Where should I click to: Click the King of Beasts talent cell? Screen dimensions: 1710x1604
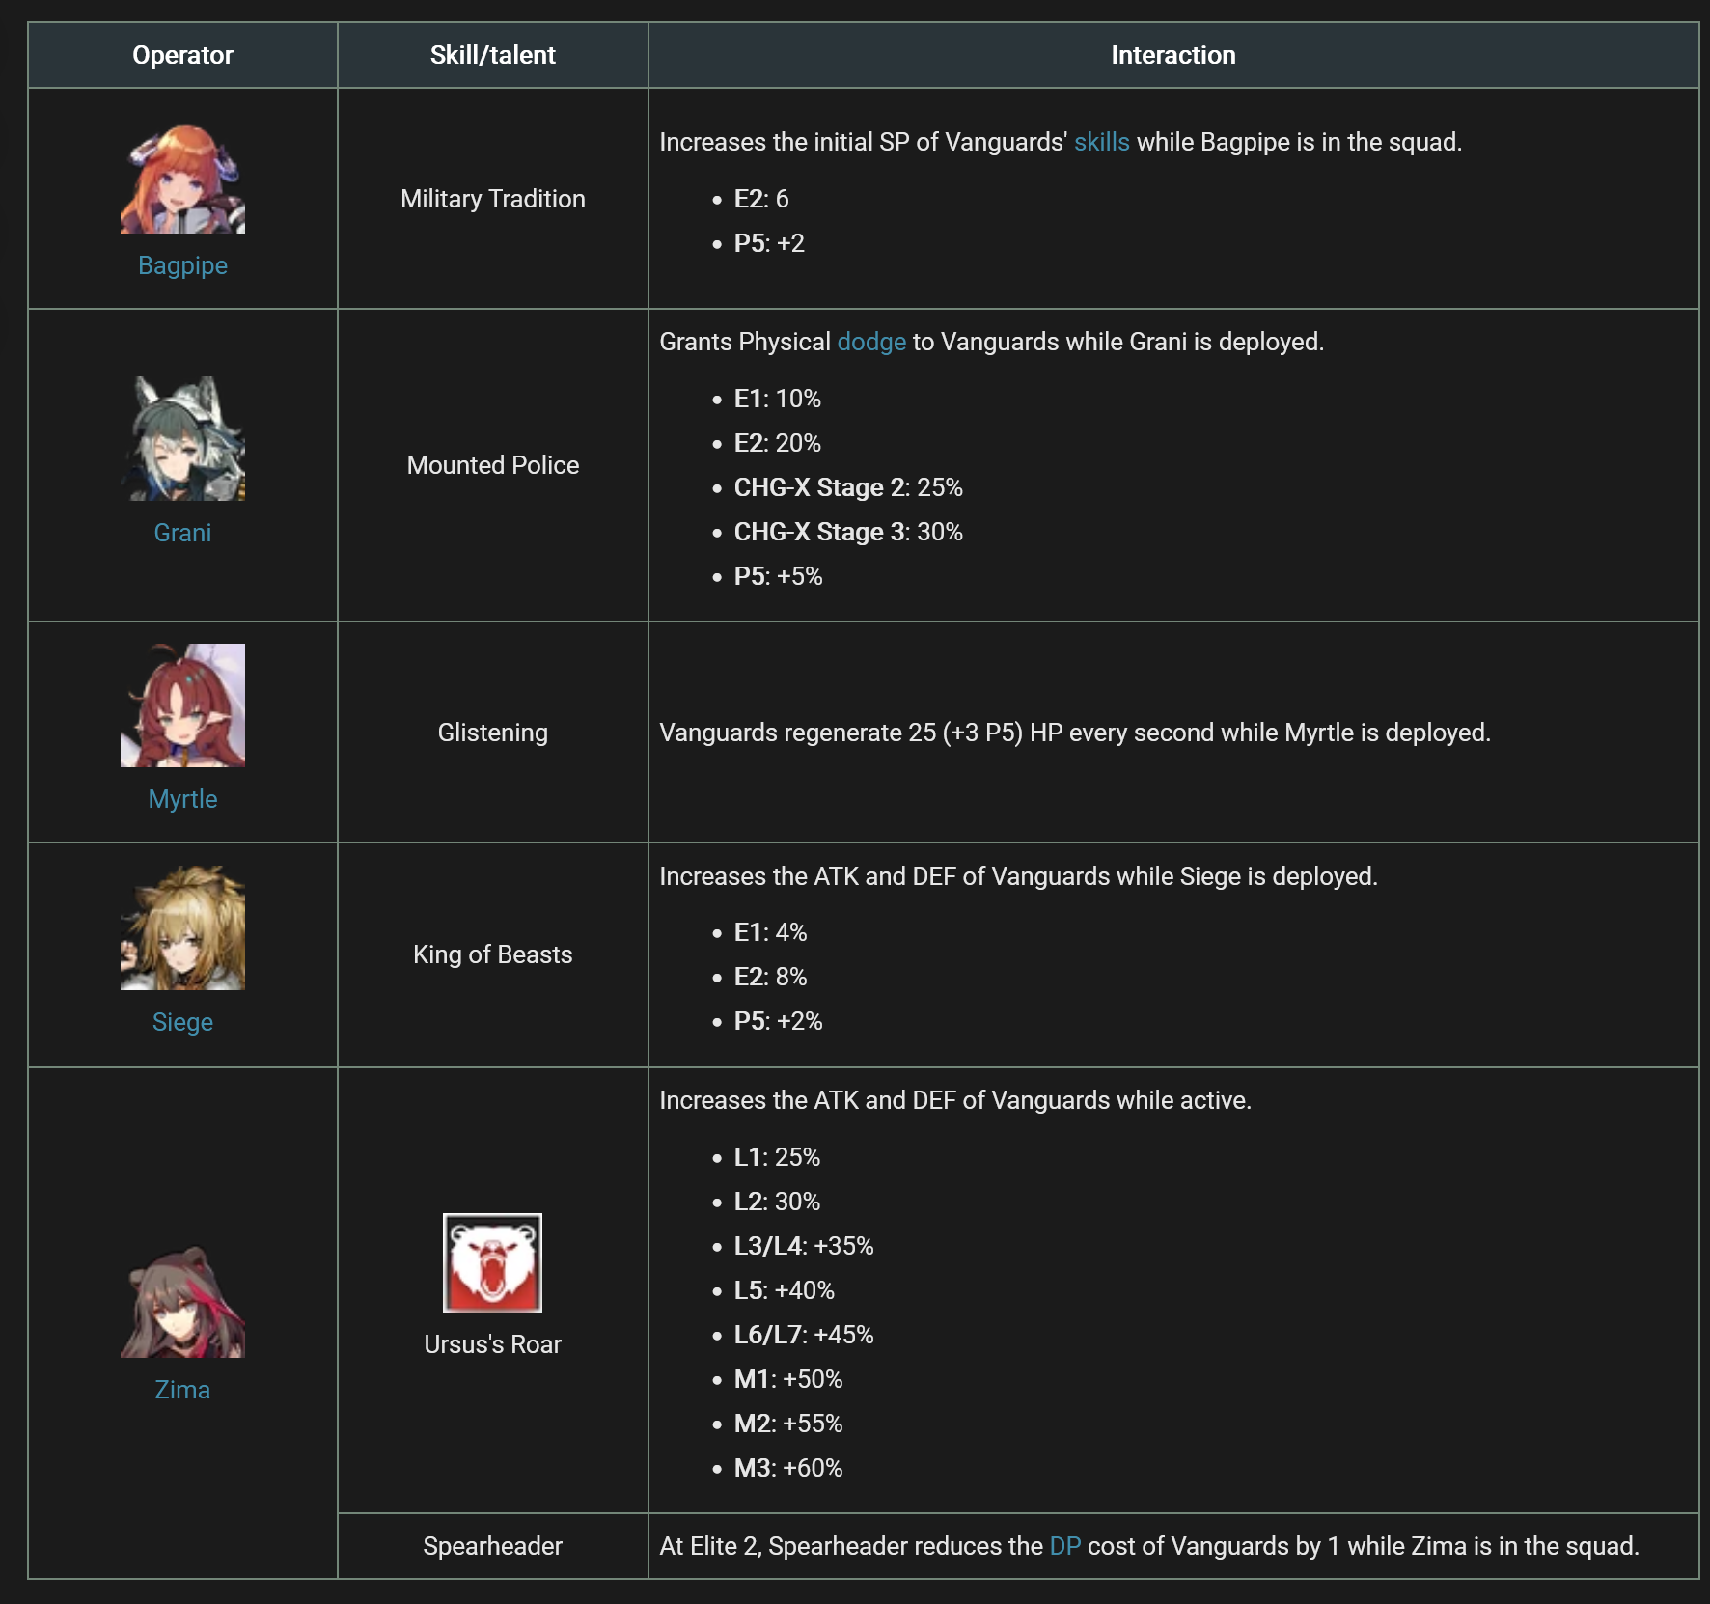click(x=492, y=954)
